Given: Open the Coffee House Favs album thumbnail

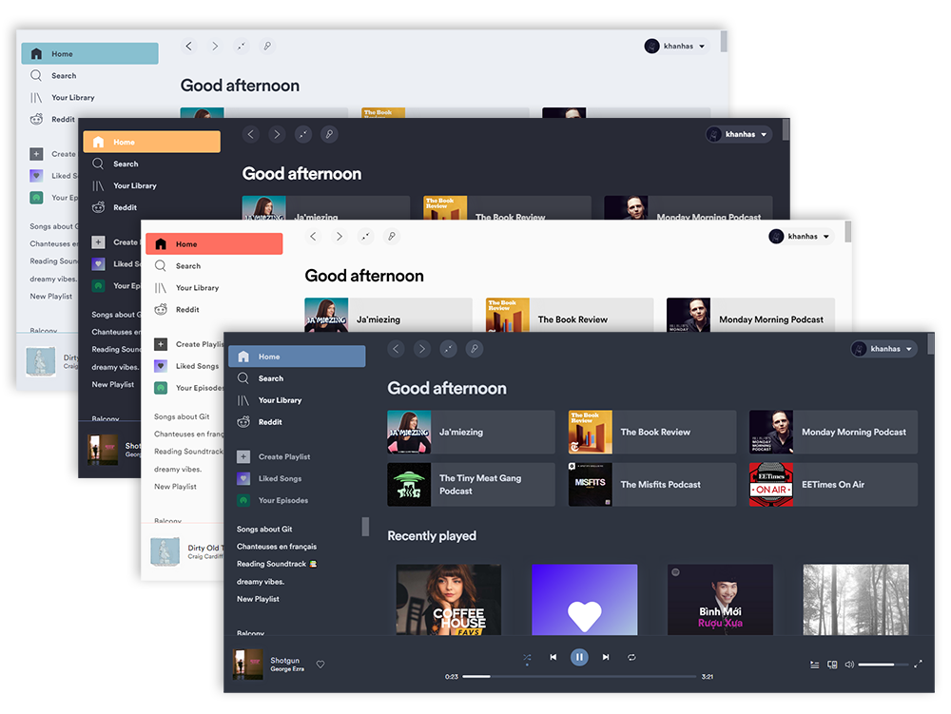Looking at the screenshot, I should [x=448, y=600].
